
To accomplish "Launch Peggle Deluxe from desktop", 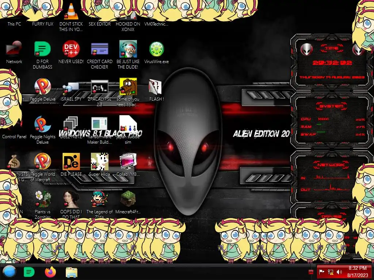I will pos(42,87).
